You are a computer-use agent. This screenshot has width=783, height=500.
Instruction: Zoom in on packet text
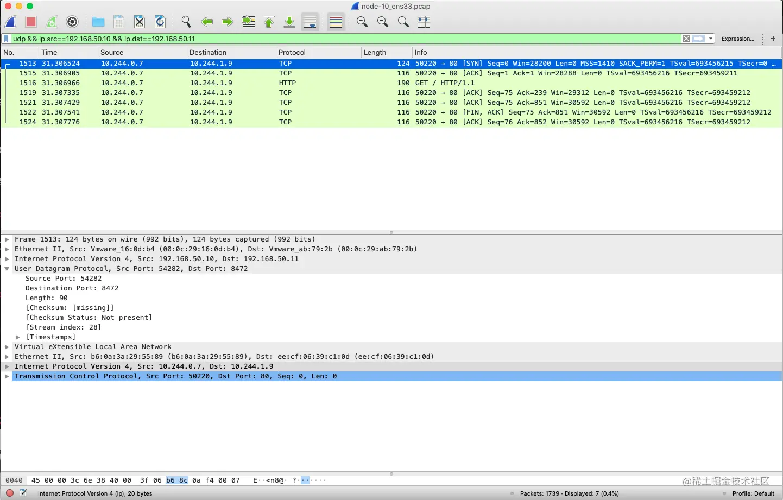pos(362,22)
